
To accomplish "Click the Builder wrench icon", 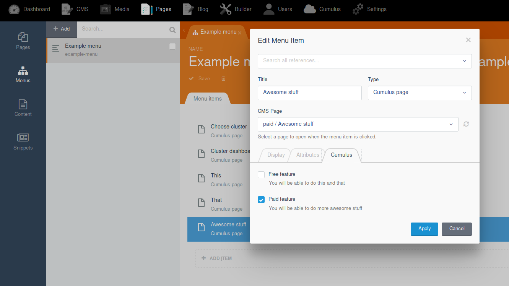I will coord(226,9).
